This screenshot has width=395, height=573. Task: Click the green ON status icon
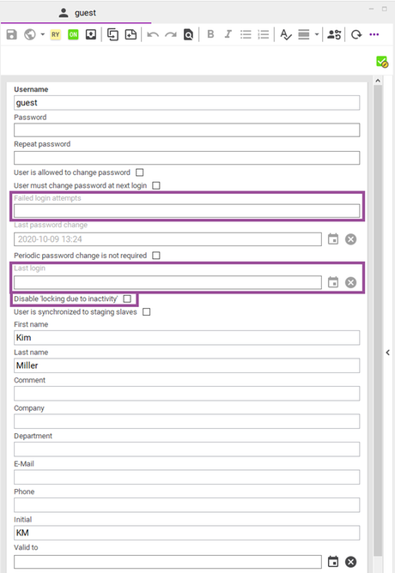coord(73,34)
